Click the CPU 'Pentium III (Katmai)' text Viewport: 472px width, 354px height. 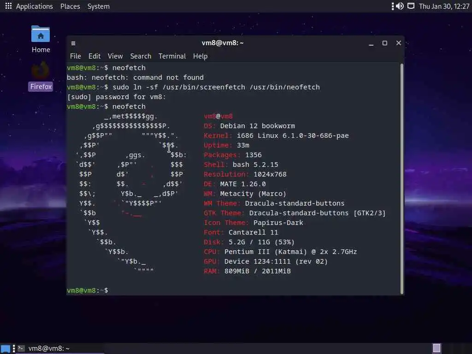pyautogui.click(x=265, y=252)
